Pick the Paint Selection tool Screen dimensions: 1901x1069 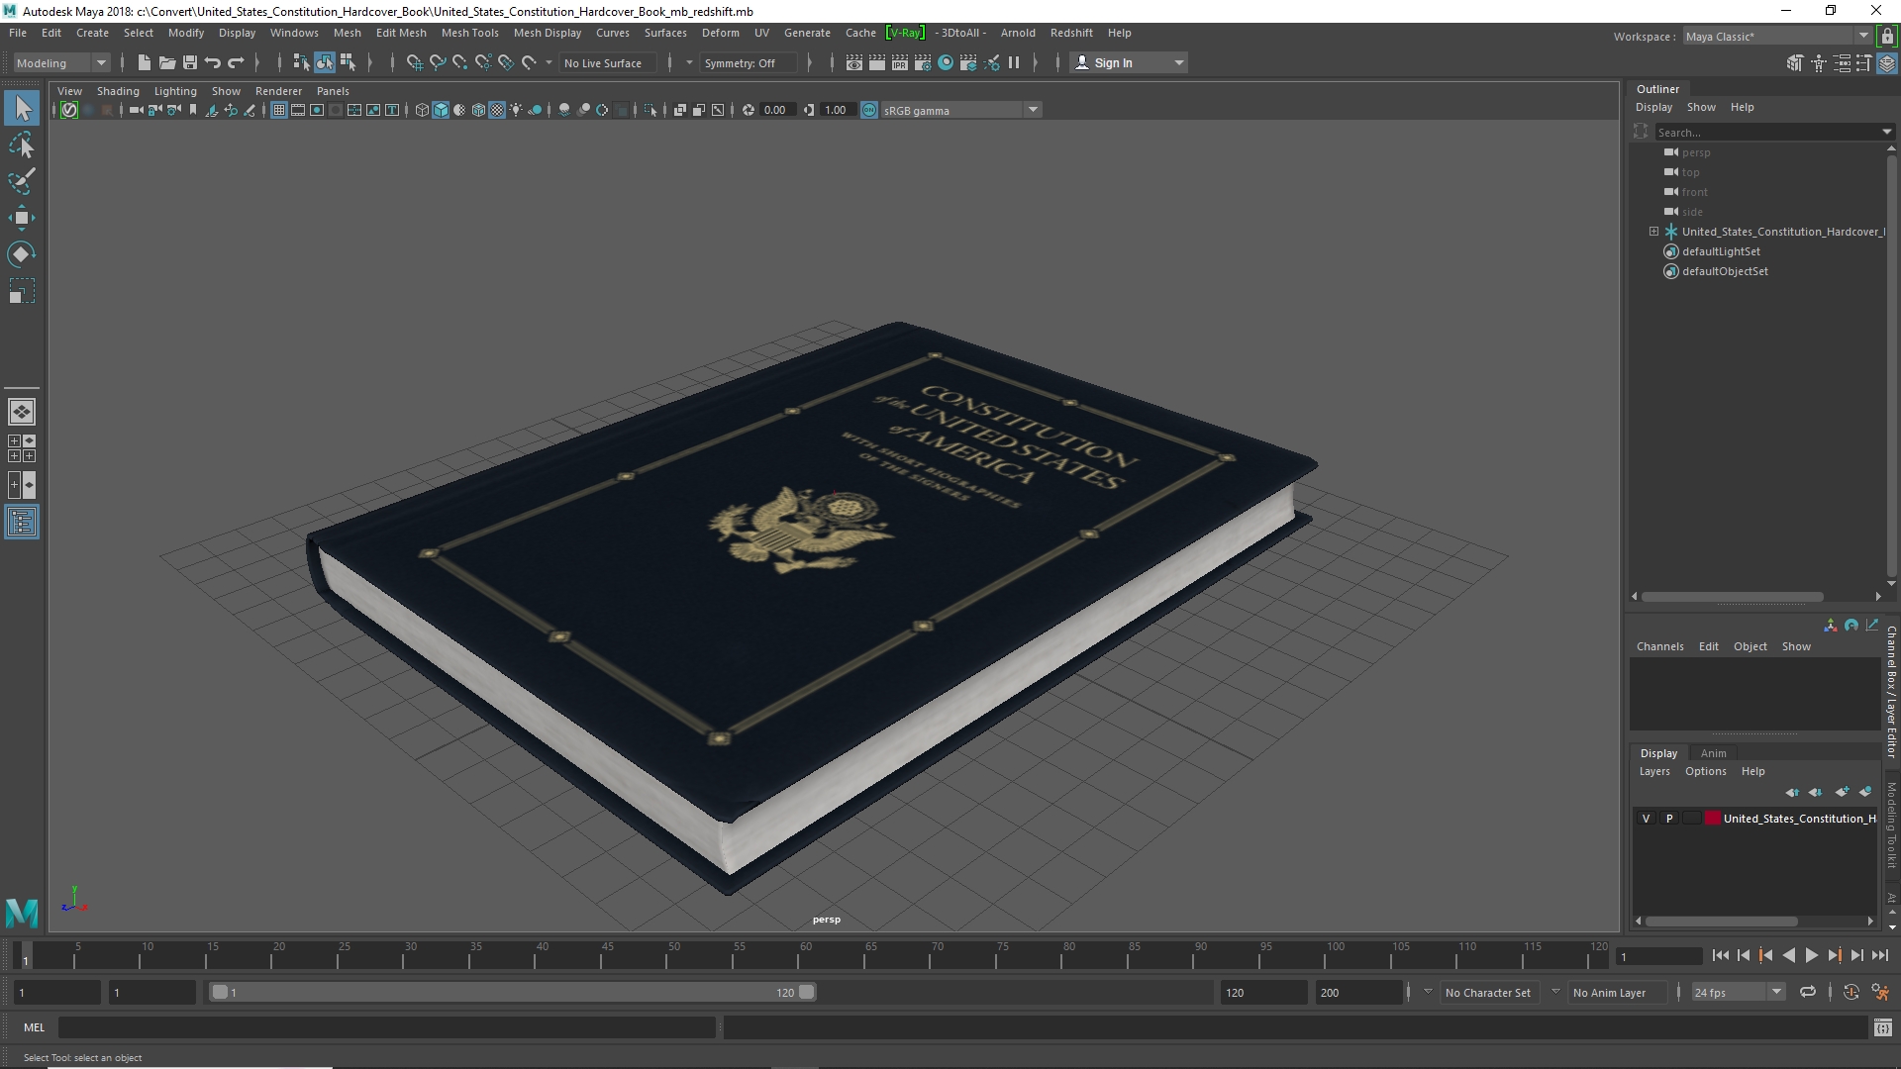point(22,181)
